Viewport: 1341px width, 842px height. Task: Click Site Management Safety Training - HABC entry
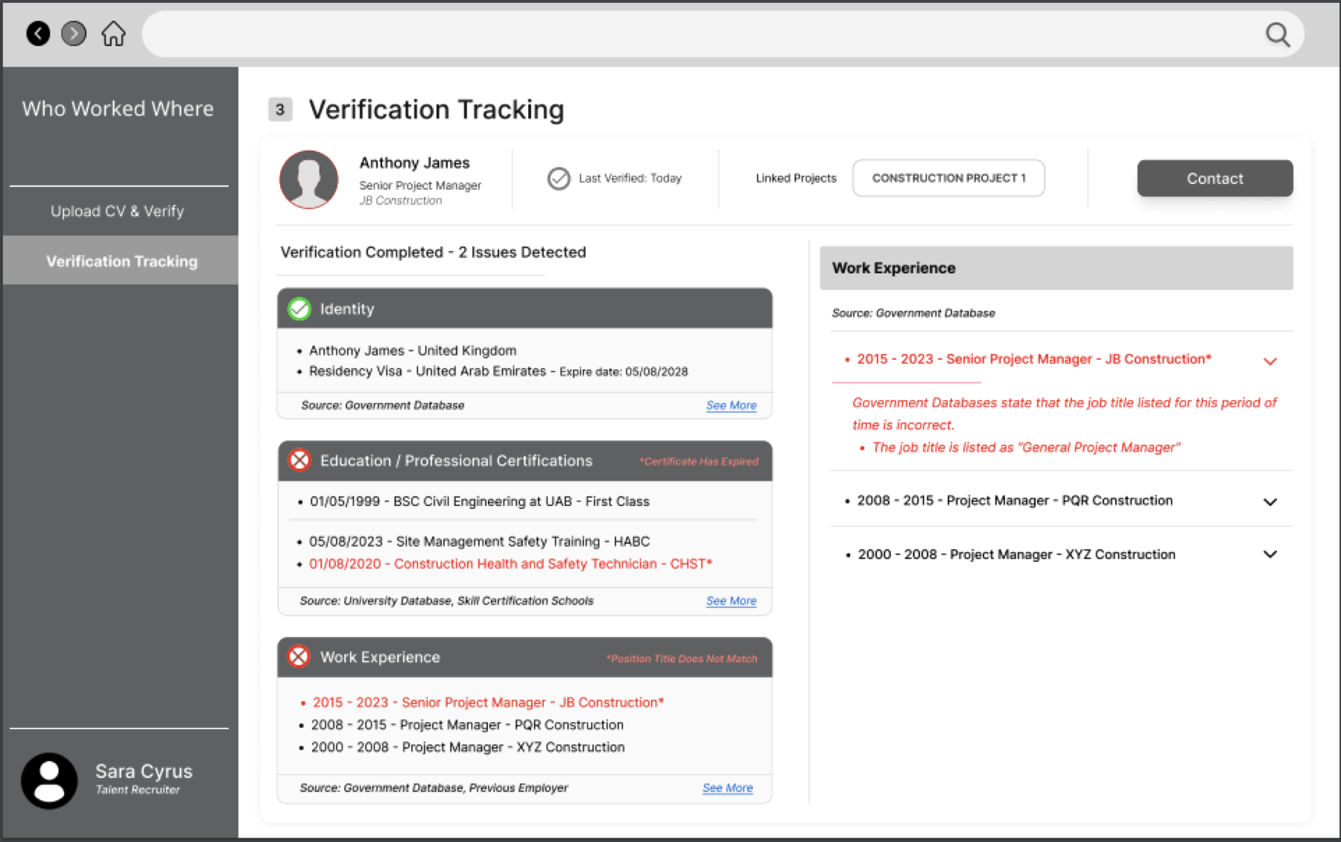[x=479, y=542]
